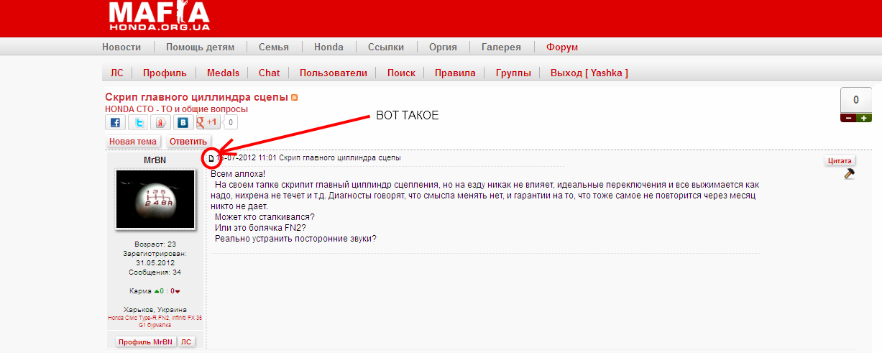
Task: Open the Форум navigation tab
Action: point(562,47)
